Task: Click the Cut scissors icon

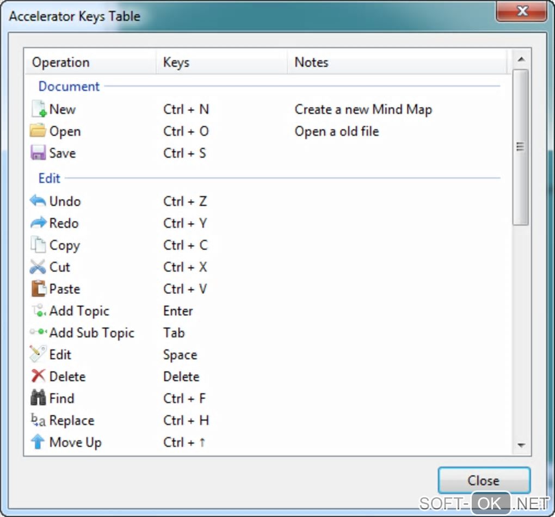Action: coord(38,267)
